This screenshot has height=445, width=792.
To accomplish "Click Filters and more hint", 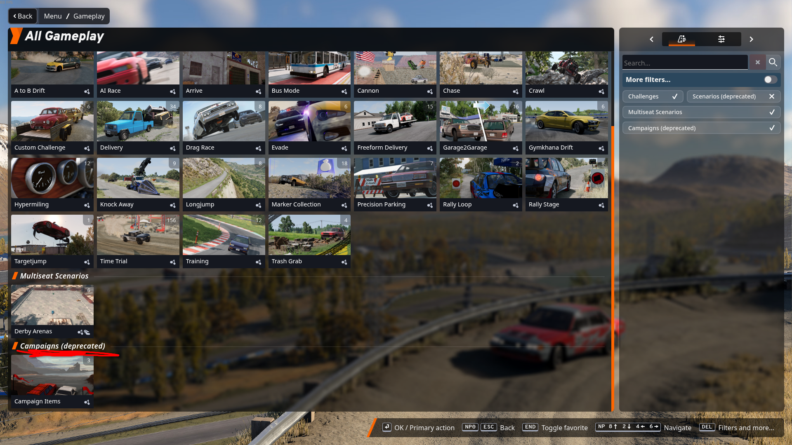I will tap(737, 428).
